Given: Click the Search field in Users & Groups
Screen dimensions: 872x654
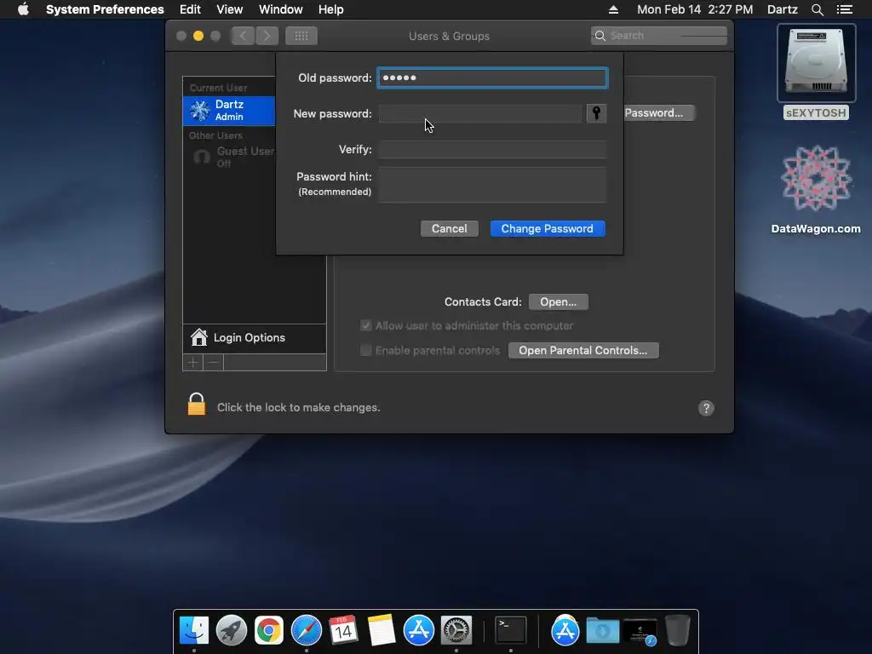Looking at the screenshot, I should pos(659,36).
